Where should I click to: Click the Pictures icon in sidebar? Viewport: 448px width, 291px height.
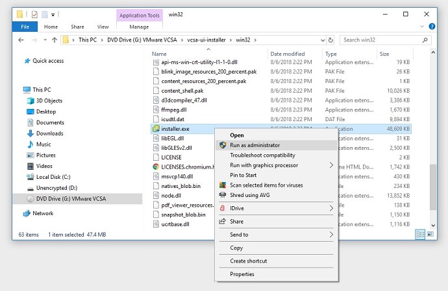coord(31,155)
